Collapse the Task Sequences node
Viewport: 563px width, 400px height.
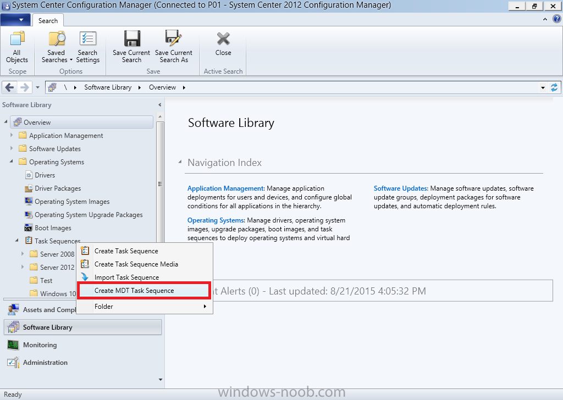pos(17,241)
